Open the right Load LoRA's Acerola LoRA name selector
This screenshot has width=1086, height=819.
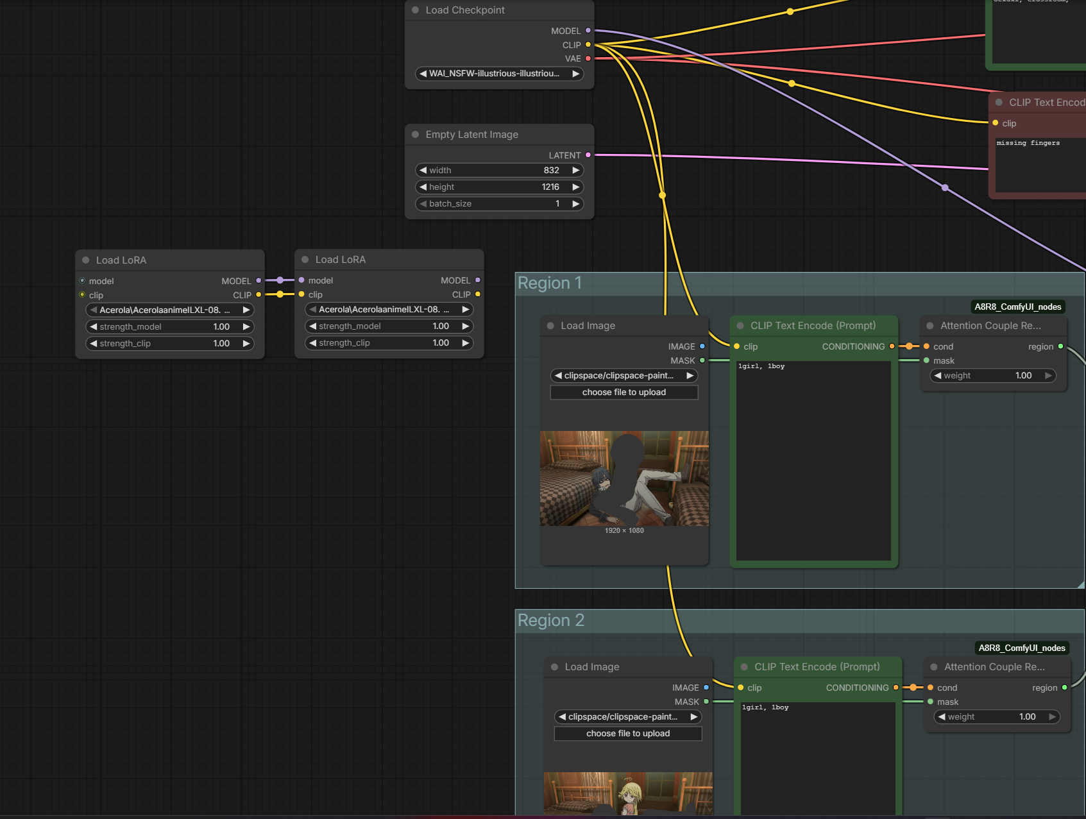click(389, 309)
